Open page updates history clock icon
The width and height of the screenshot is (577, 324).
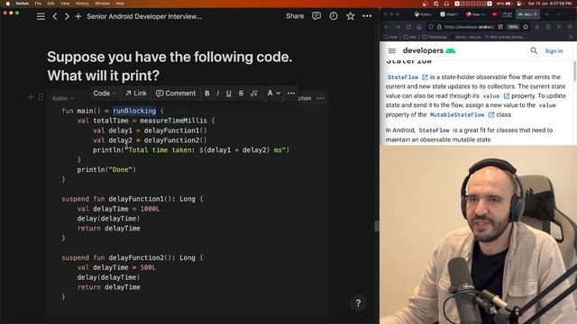[x=334, y=16]
